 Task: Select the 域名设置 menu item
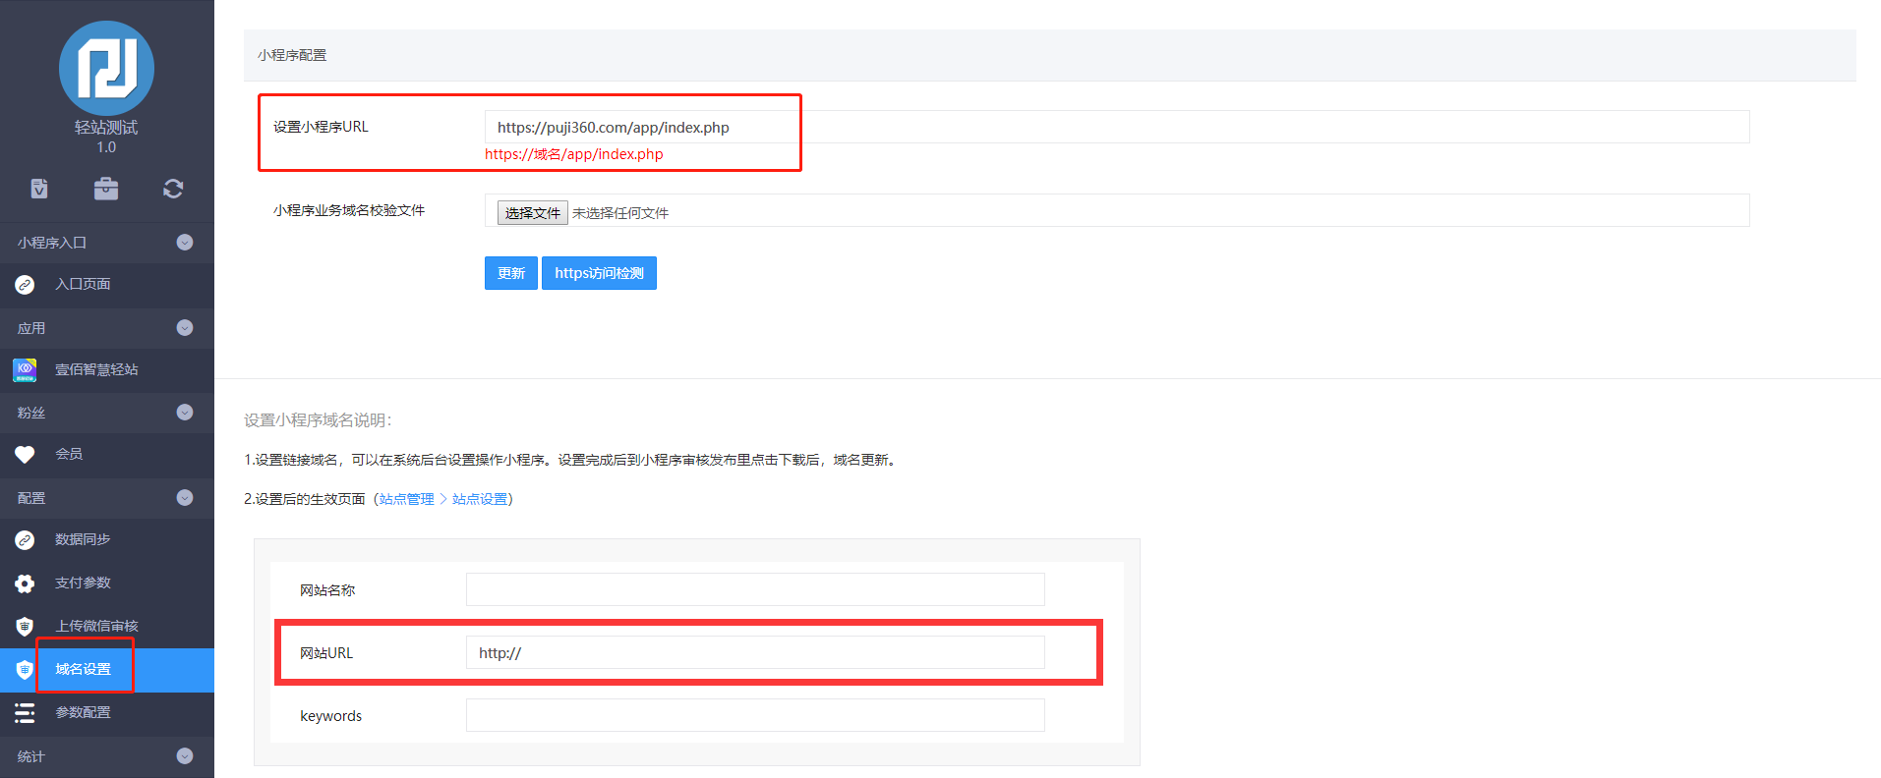point(107,670)
